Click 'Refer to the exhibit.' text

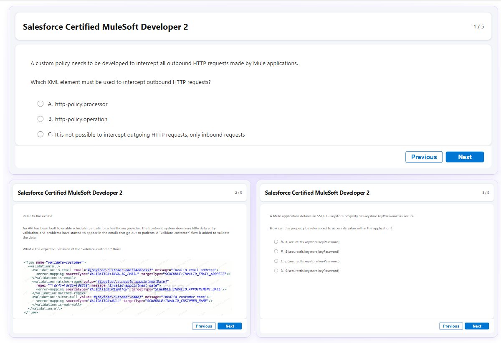[x=38, y=216]
